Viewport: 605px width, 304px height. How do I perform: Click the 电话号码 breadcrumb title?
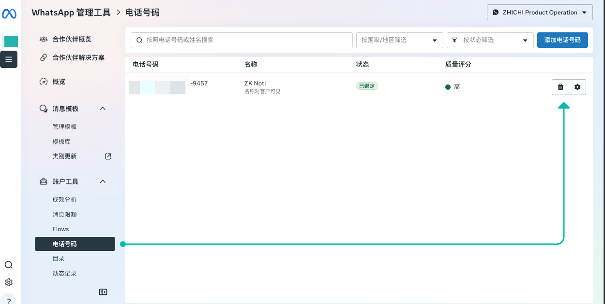click(142, 13)
